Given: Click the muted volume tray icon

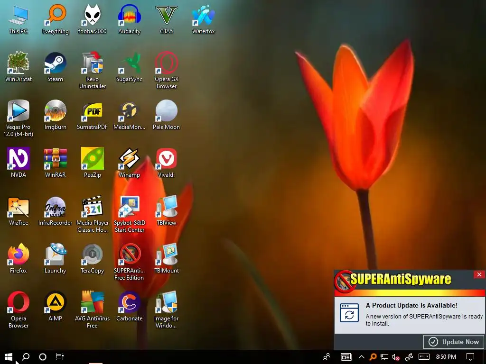Looking at the screenshot, I should 395,357.
